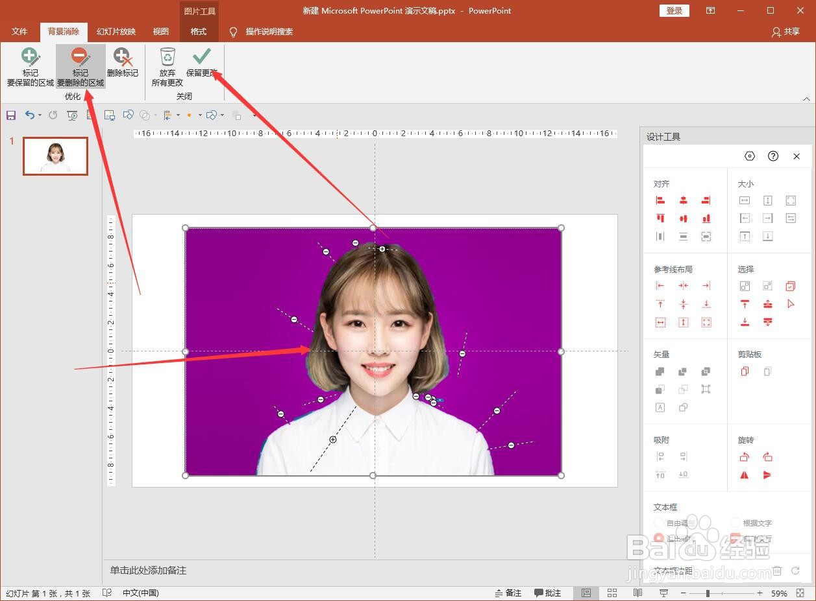Image resolution: width=816 pixels, height=601 pixels.
Task: Collapse the ribbon with the chevron
Action: [x=807, y=99]
